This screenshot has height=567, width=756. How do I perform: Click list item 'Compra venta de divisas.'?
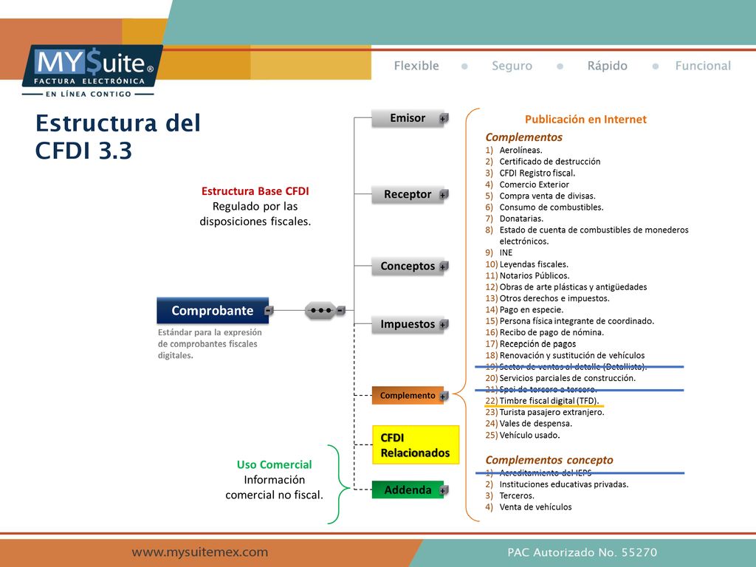click(x=548, y=196)
